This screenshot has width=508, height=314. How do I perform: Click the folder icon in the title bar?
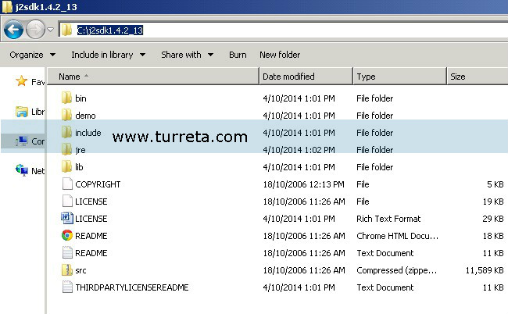(7, 7)
